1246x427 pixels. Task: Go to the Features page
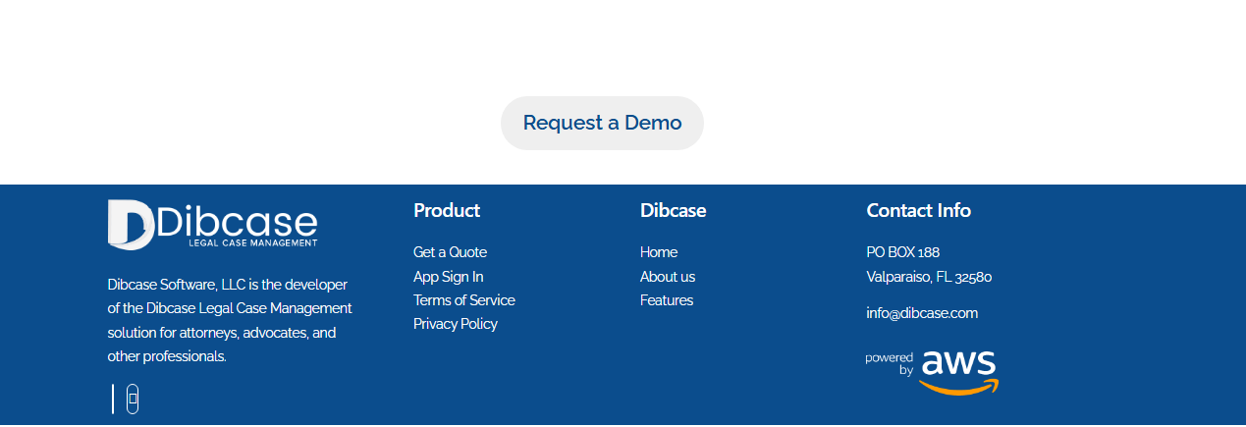[666, 300]
